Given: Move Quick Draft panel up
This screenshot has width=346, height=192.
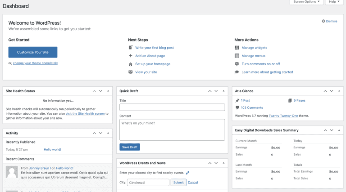Looking at the screenshot, I should (210, 91).
